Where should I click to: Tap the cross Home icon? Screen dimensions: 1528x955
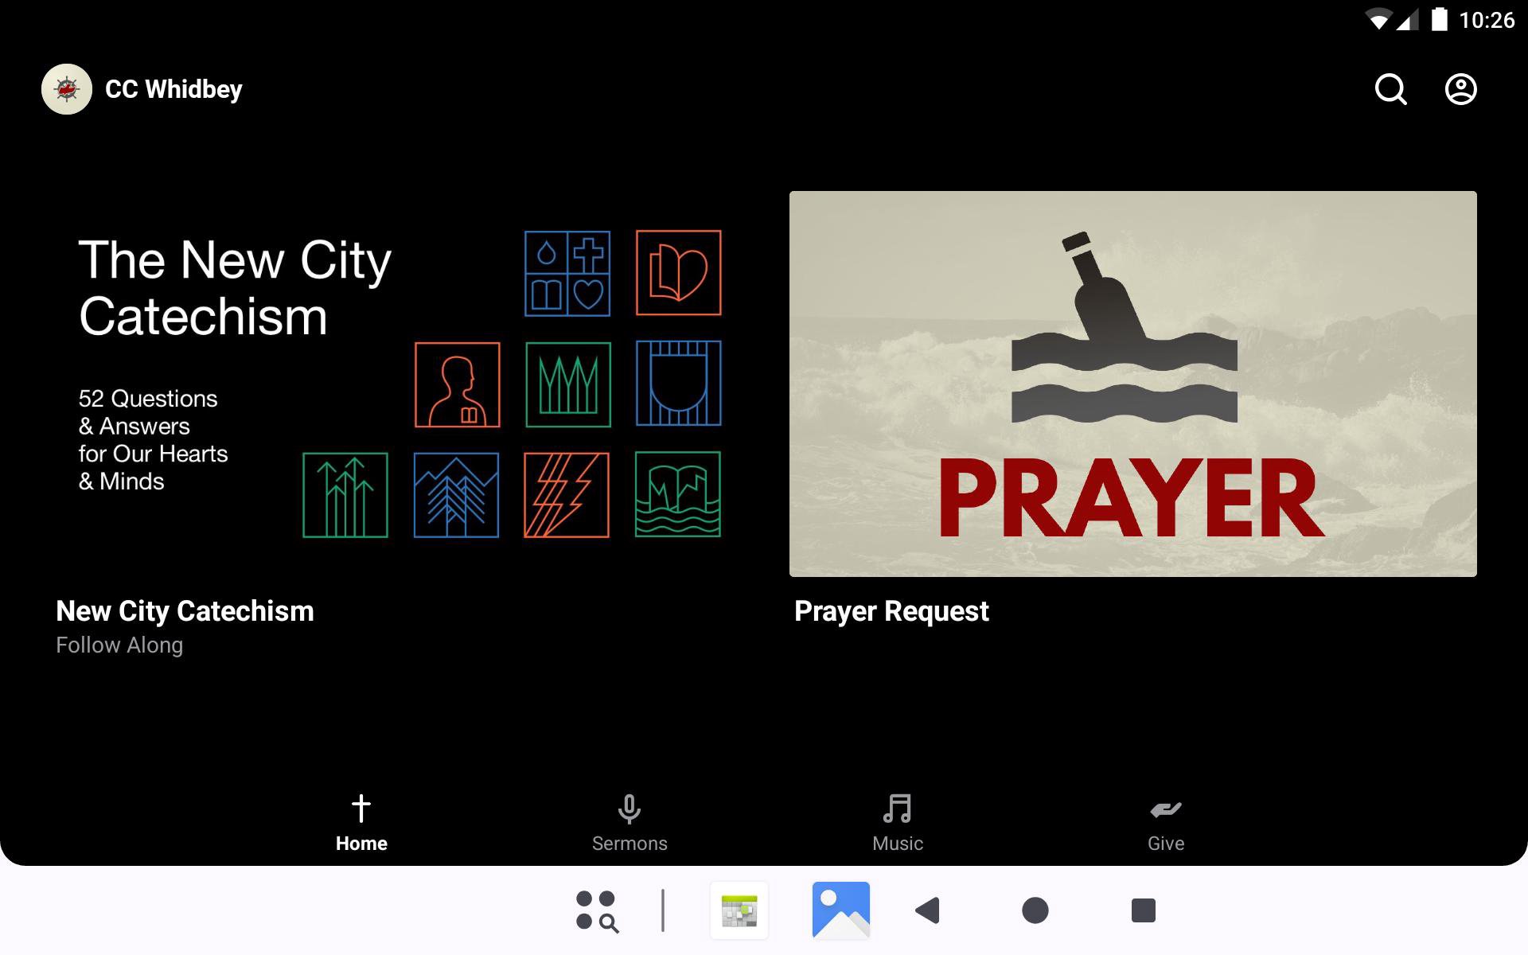[x=361, y=809]
